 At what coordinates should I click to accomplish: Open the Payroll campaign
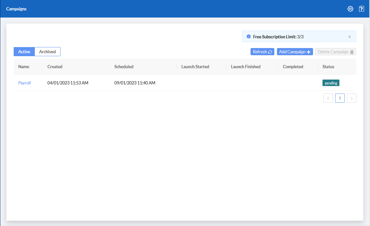pos(24,83)
